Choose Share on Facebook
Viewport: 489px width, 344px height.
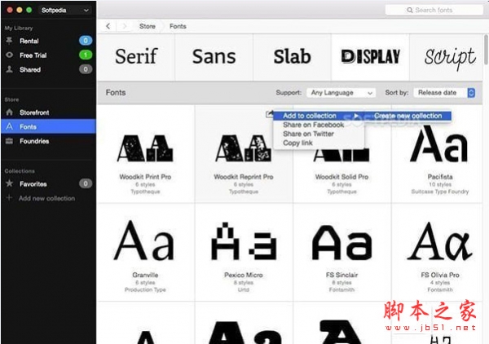pyautogui.click(x=313, y=125)
